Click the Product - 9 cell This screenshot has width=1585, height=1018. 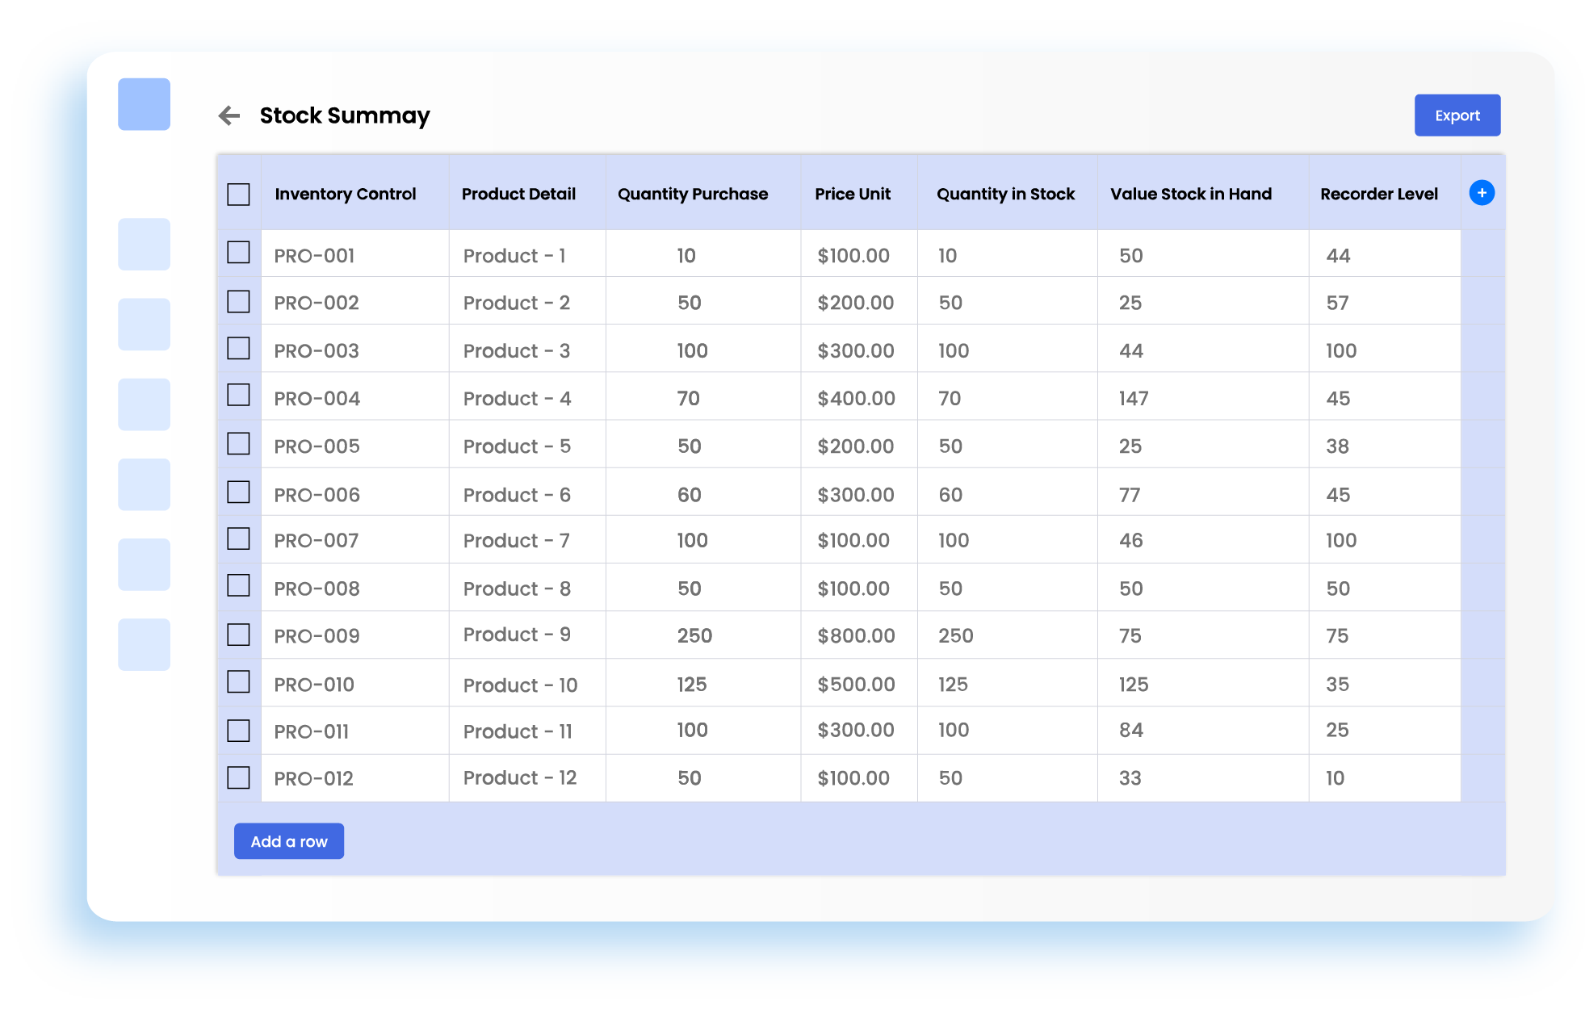517,635
